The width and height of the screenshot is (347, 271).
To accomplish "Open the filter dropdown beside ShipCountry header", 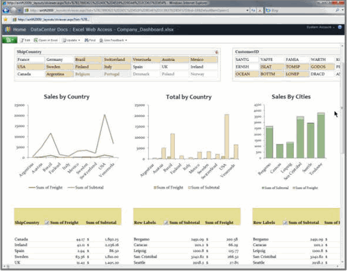I will [47, 222].
